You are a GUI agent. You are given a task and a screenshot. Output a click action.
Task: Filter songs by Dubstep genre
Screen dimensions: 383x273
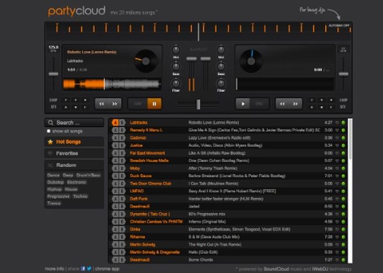pyautogui.click(x=56, y=182)
